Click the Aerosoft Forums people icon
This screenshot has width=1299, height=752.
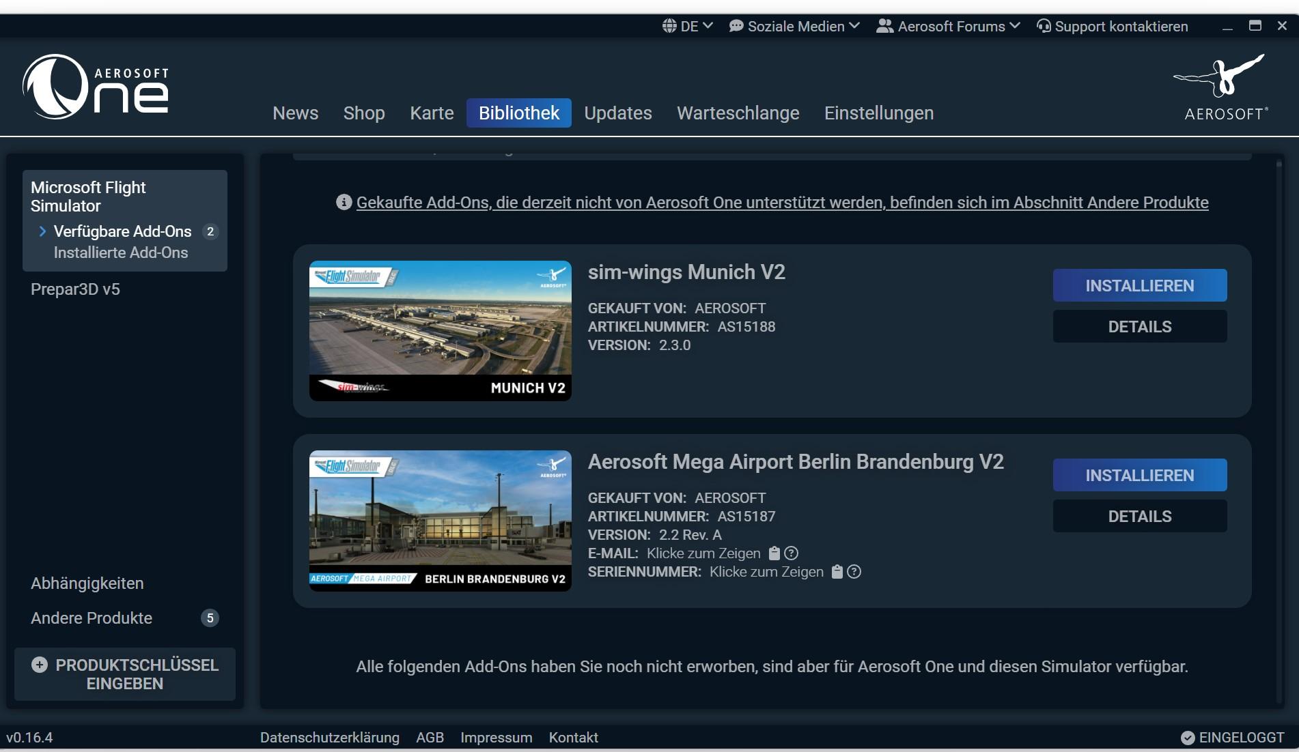click(885, 26)
